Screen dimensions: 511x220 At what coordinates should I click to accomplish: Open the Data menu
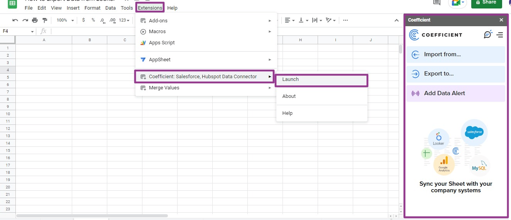[110, 8]
